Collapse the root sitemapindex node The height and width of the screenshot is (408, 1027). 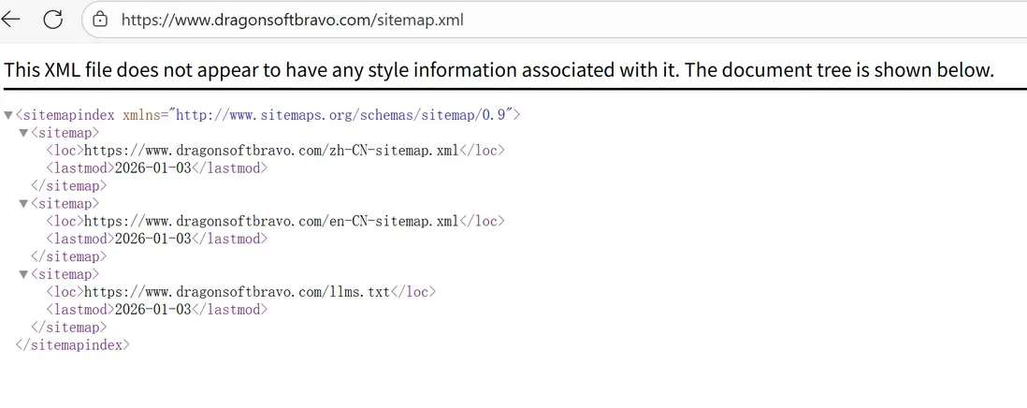(x=8, y=115)
